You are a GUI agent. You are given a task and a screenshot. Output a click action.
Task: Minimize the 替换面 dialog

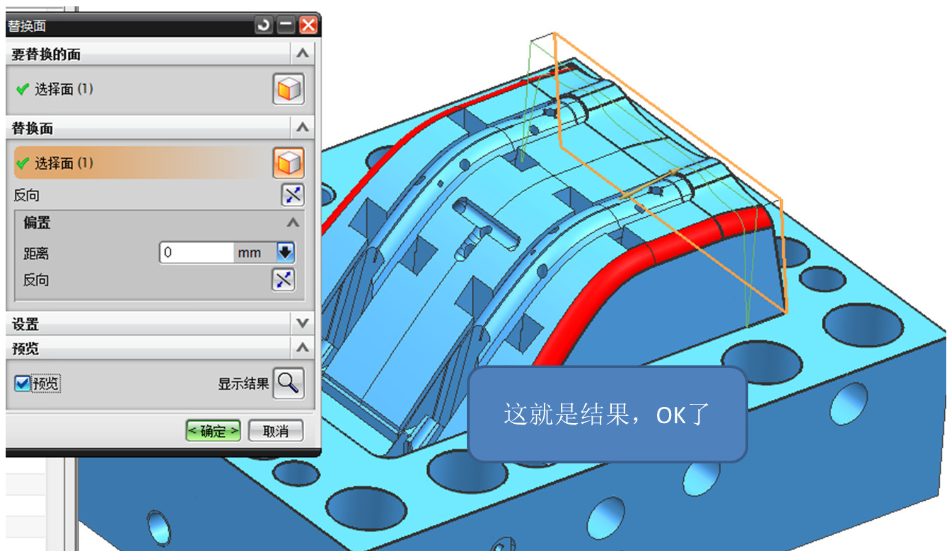[286, 26]
